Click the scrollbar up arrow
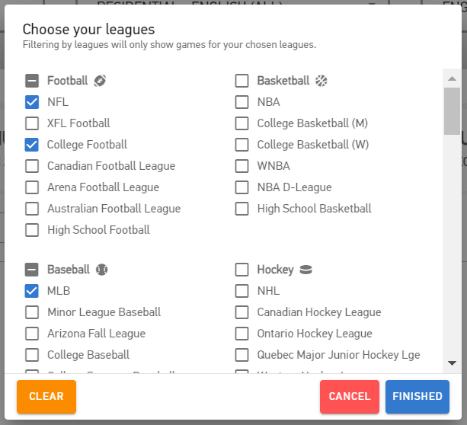 click(x=452, y=78)
